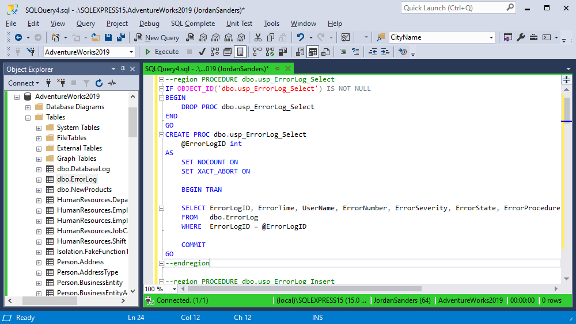Collapse the AdventureWorks2019 database node
576x324 pixels.
point(17,97)
